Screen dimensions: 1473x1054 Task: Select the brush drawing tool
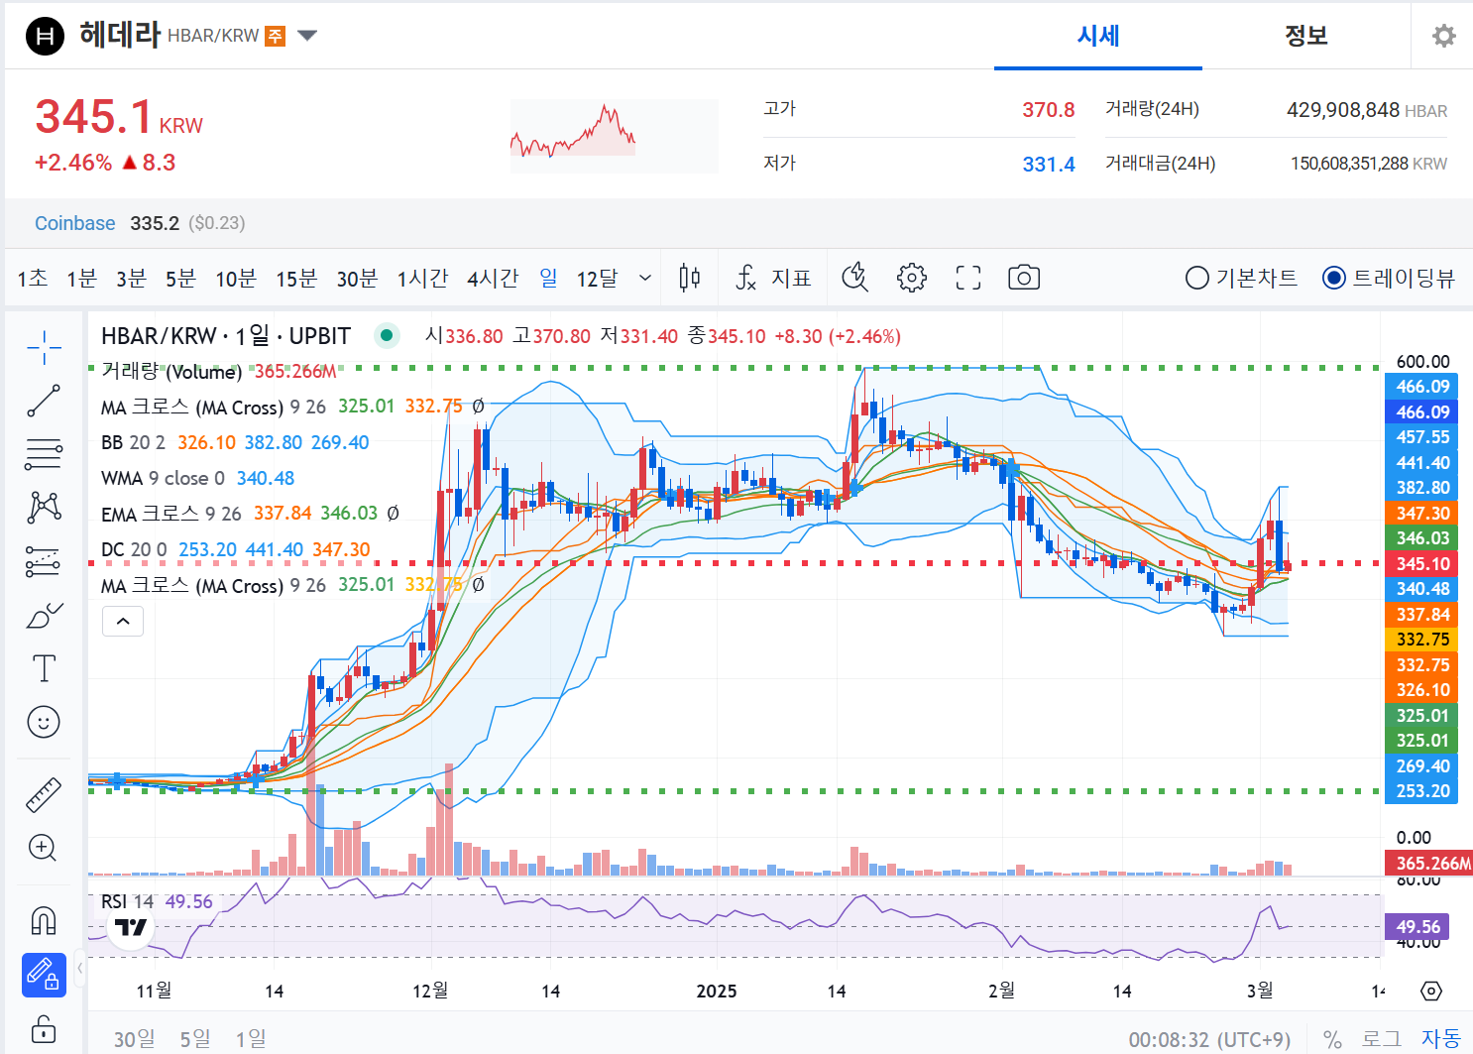click(44, 615)
